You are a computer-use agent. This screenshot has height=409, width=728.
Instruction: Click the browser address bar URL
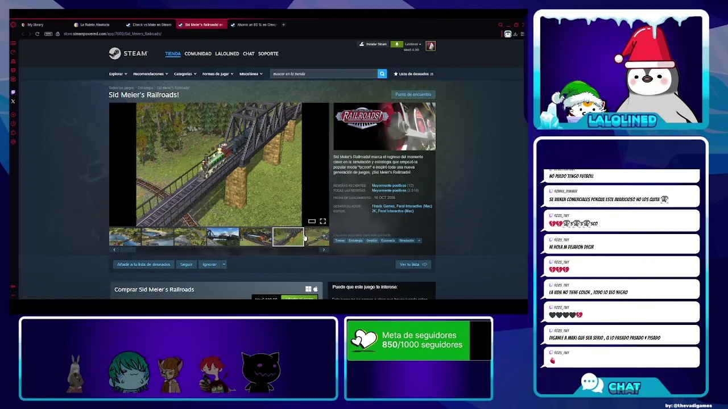tap(113, 34)
